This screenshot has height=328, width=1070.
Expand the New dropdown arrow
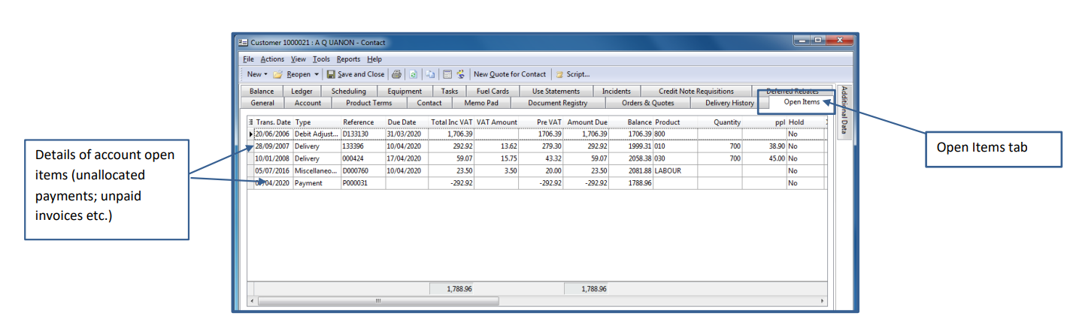[265, 74]
